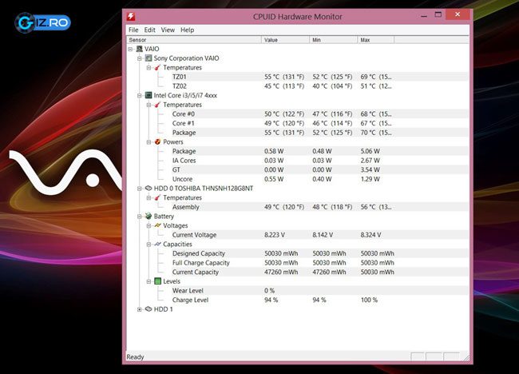Open the View menu
This screenshot has width=519, height=374.
(168, 30)
